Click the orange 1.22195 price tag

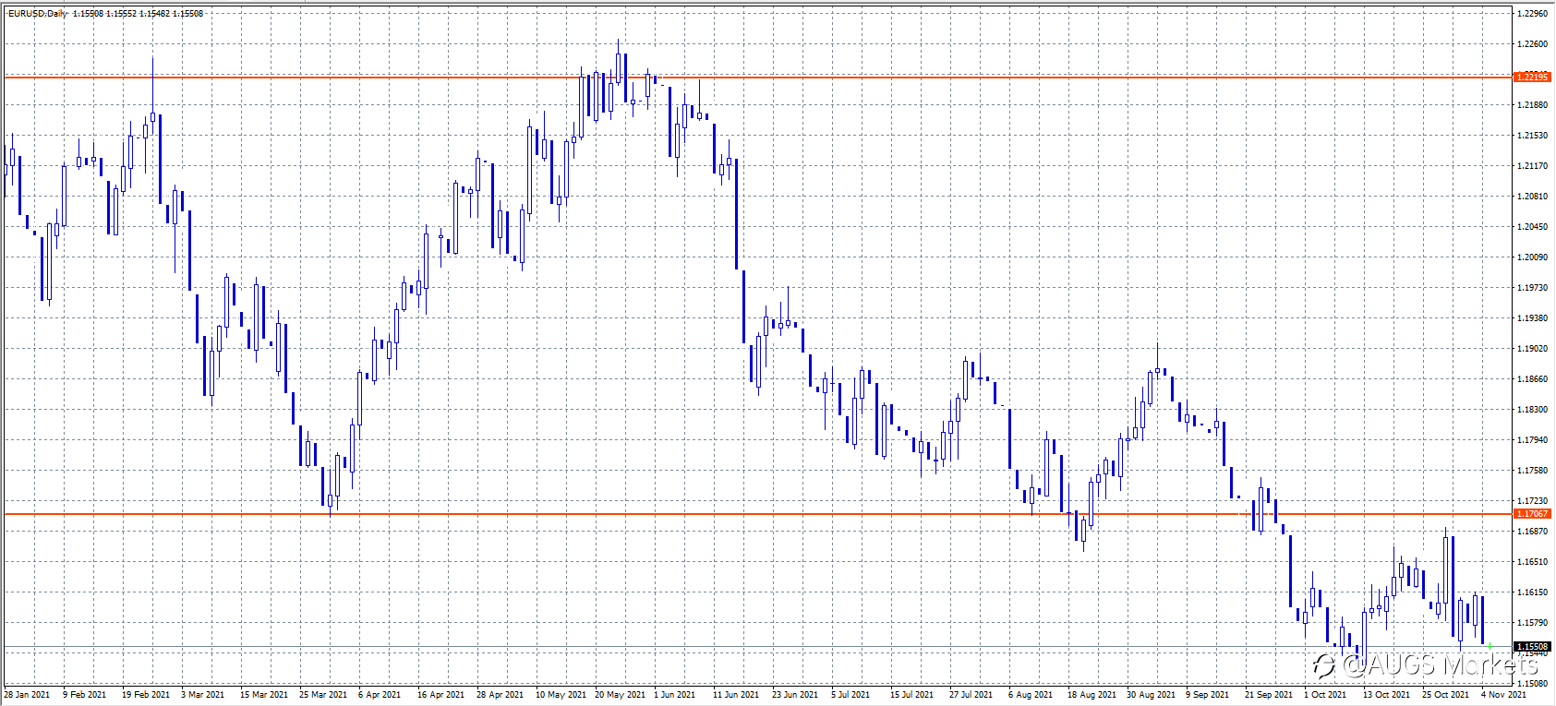click(1532, 77)
